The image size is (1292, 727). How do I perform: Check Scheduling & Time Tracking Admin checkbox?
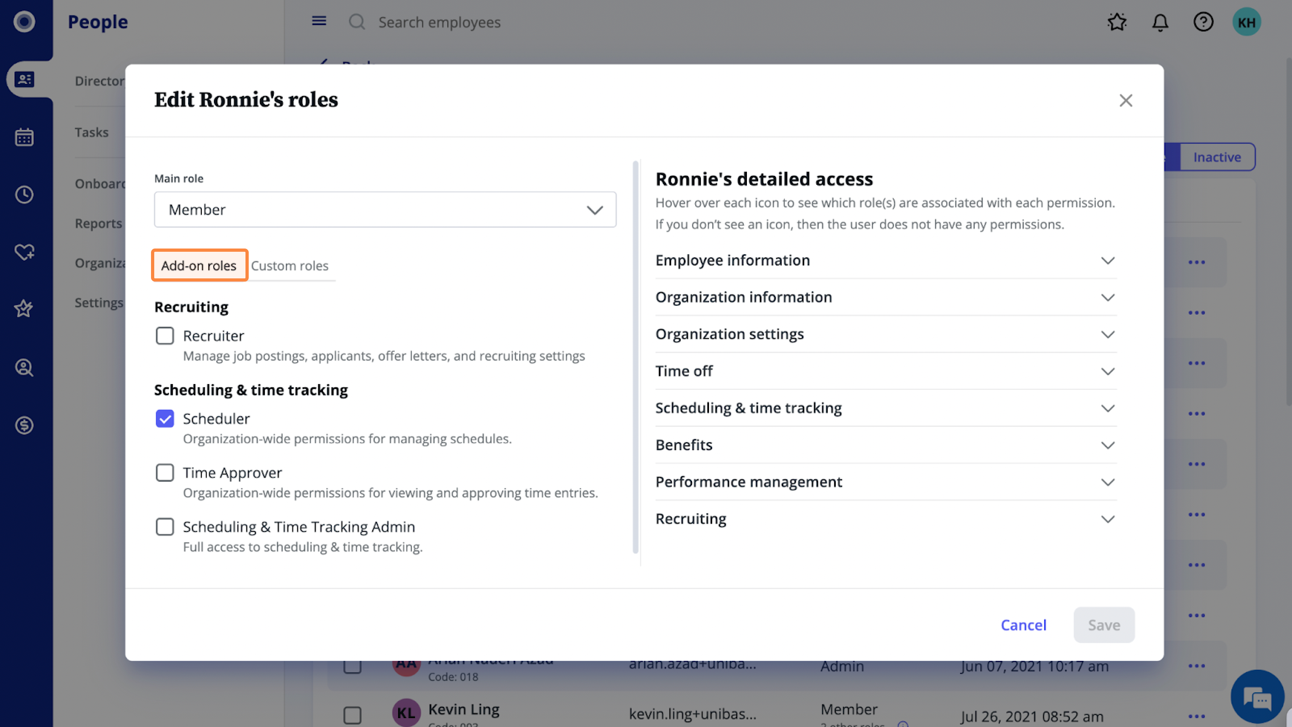[164, 526]
